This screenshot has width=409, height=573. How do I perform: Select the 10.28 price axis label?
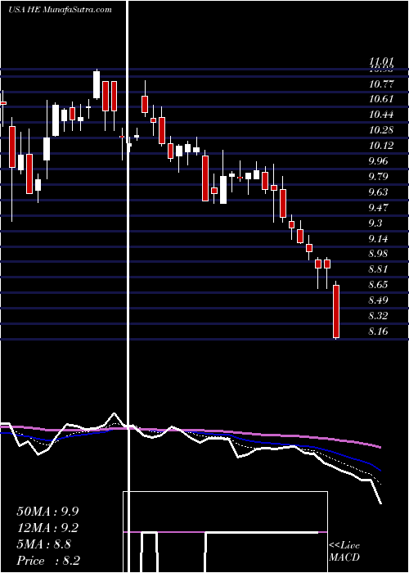click(x=381, y=130)
